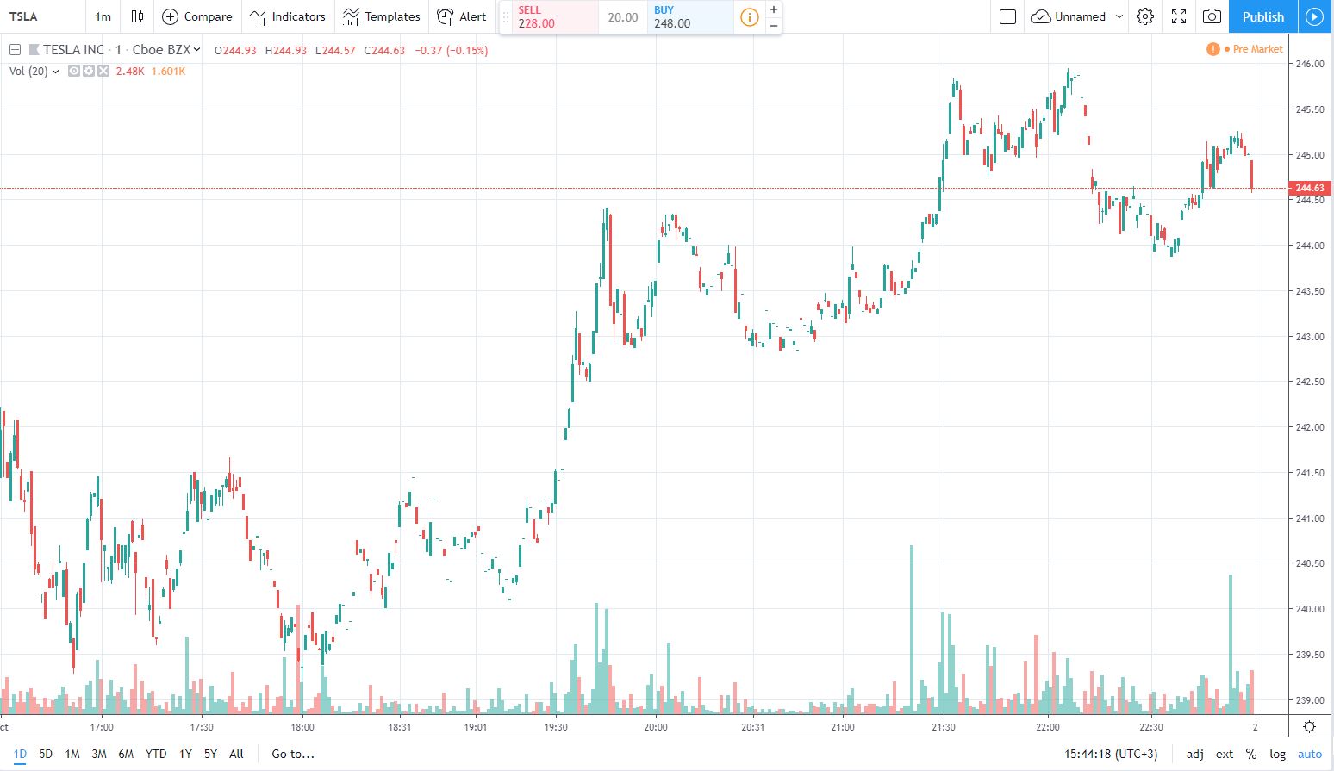This screenshot has height=771, width=1334.
Task: Decrease order quantity with minus stepper
Action: [x=774, y=25]
